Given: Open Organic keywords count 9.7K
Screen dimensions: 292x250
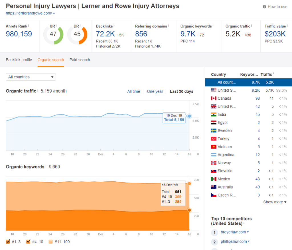Looking at the screenshot, I should coord(188,34).
